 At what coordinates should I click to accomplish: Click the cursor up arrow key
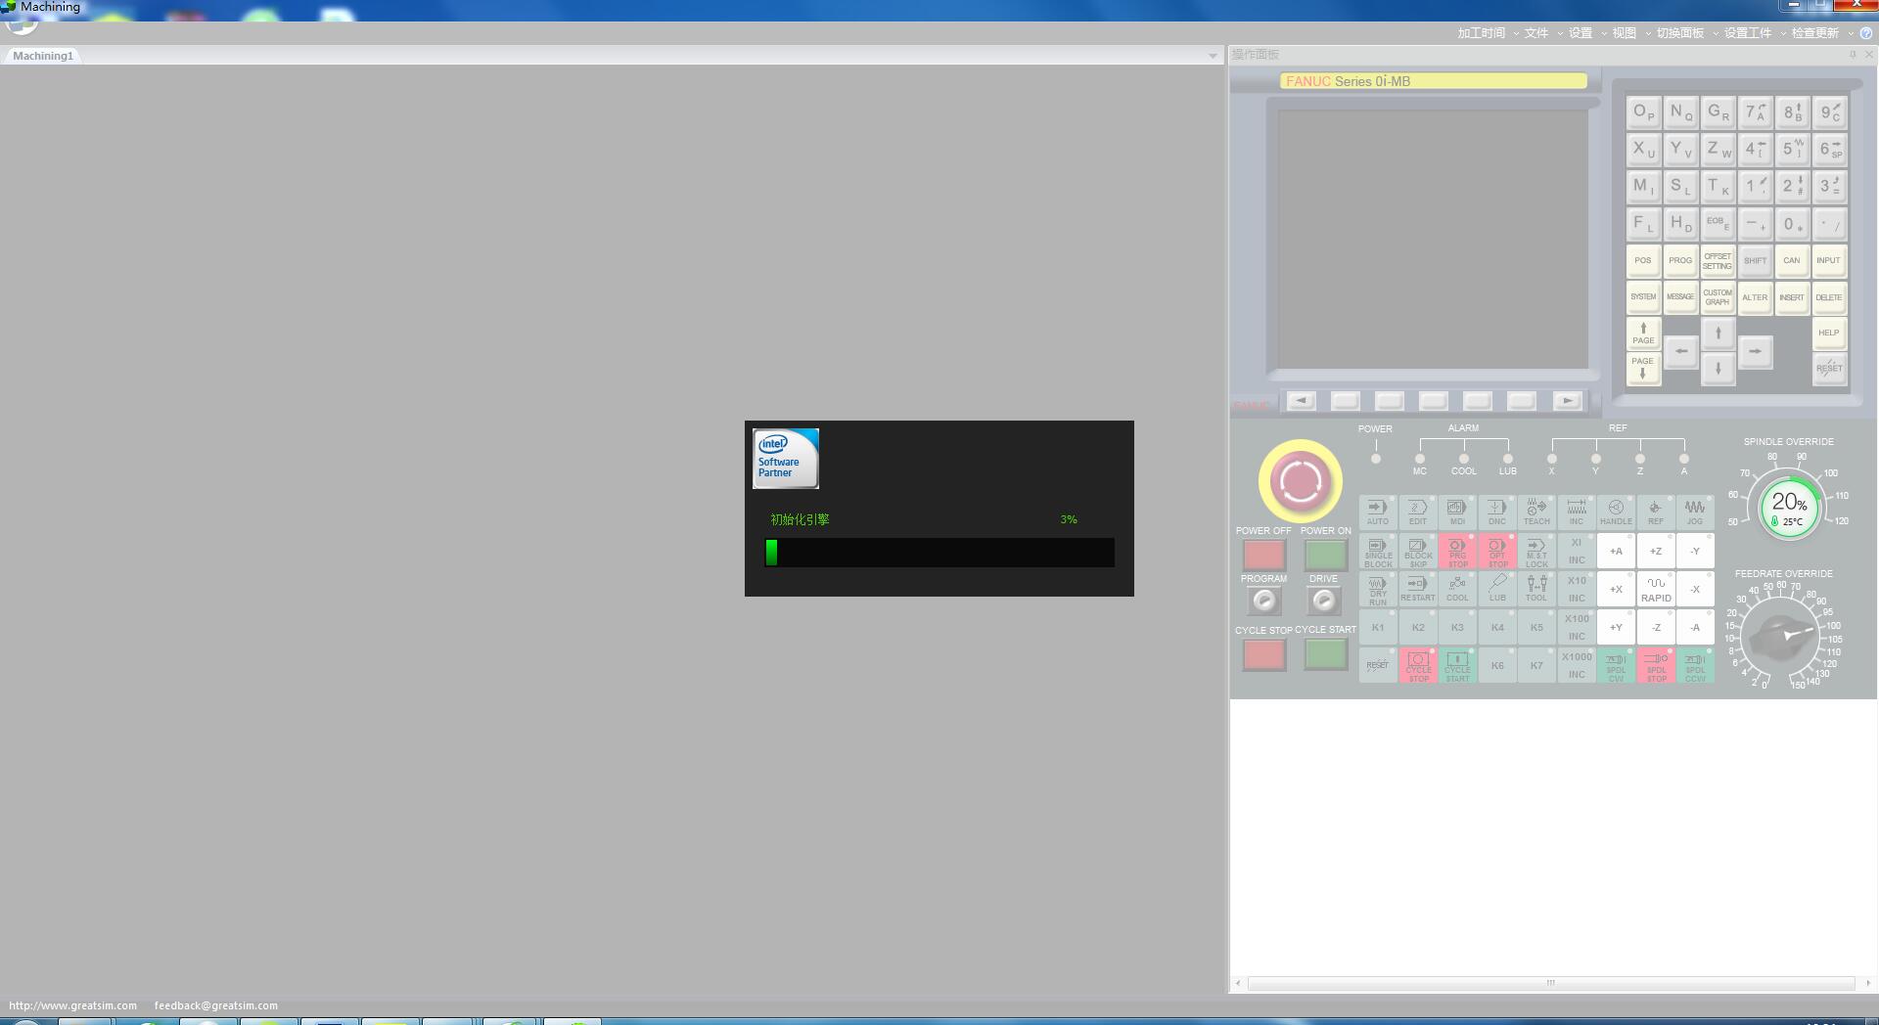[x=1718, y=334]
